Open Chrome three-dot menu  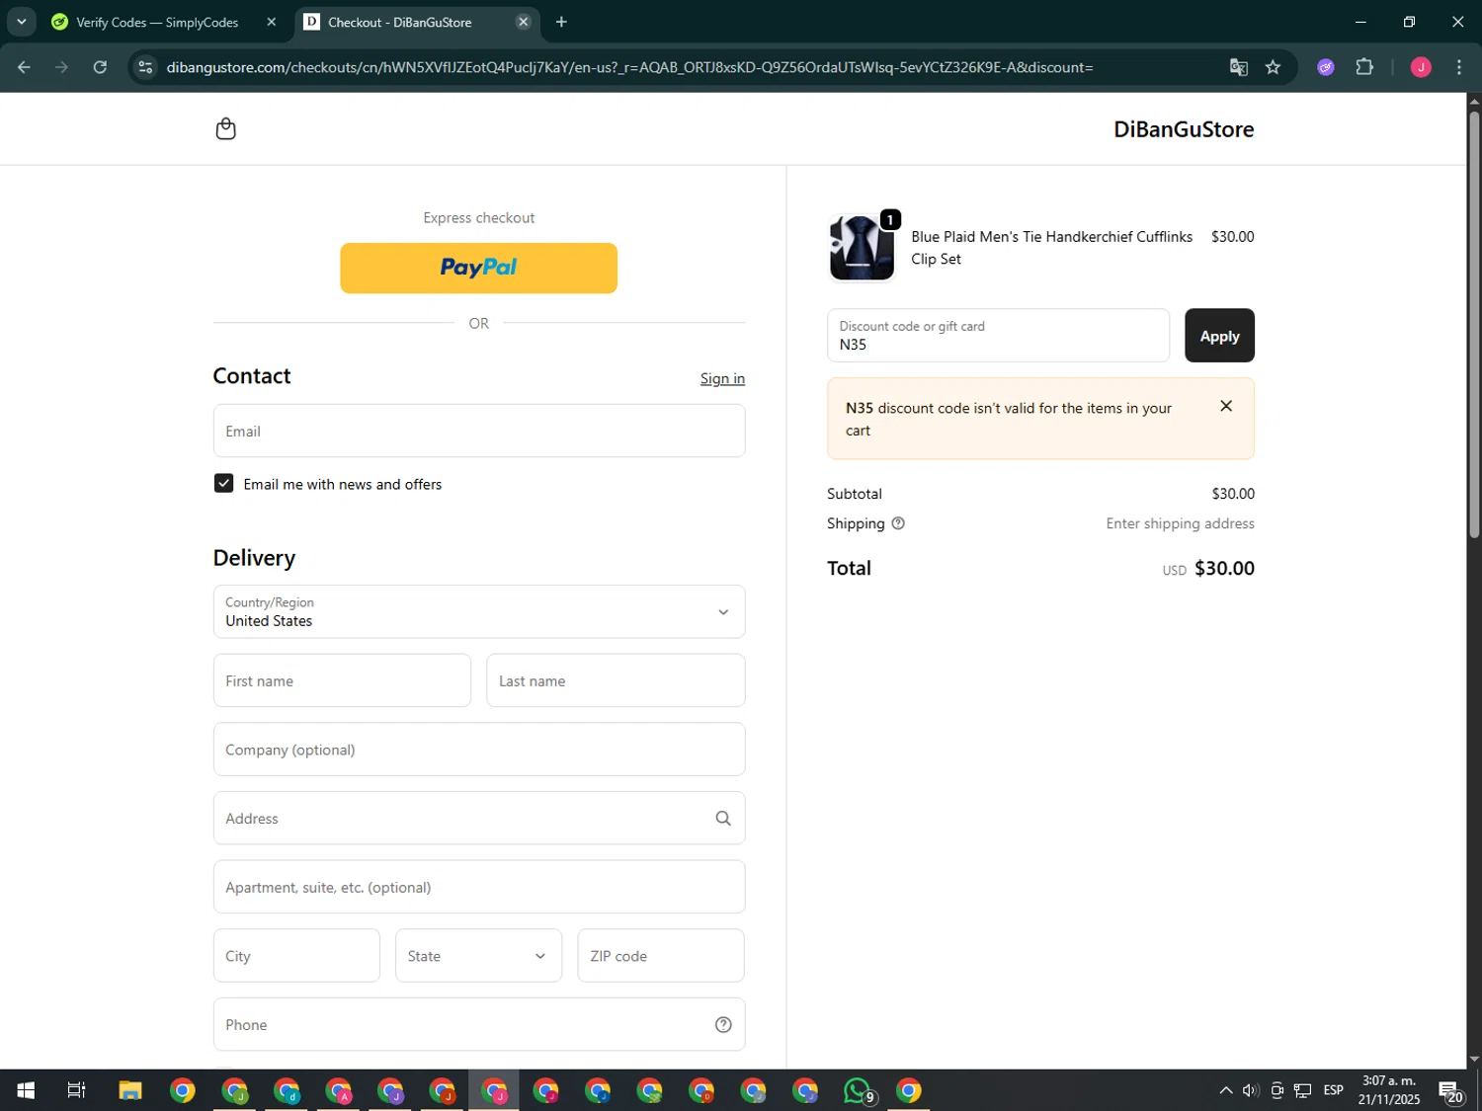tap(1459, 67)
